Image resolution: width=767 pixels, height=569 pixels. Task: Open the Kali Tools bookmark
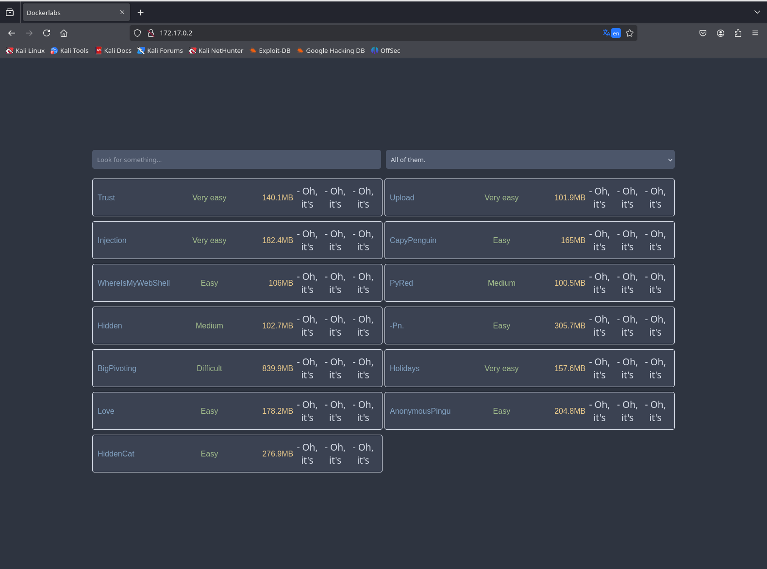pos(69,50)
